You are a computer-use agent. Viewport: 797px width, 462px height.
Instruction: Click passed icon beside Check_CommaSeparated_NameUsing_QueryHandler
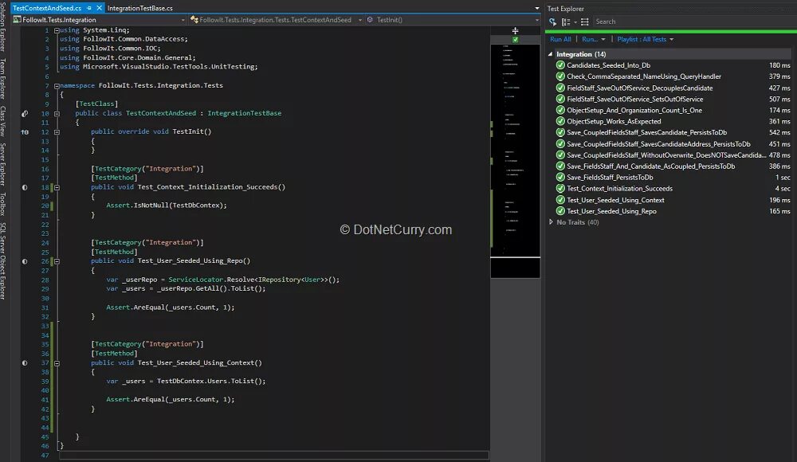tap(560, 76)
